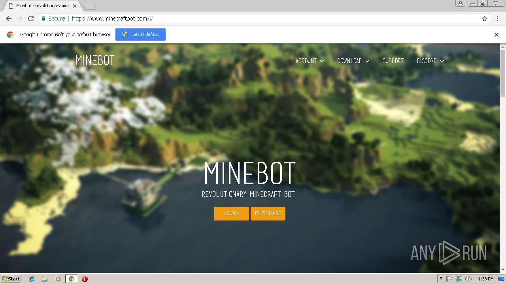
Task: Reload the page with the refresh icon
Action: click(31, 19)
